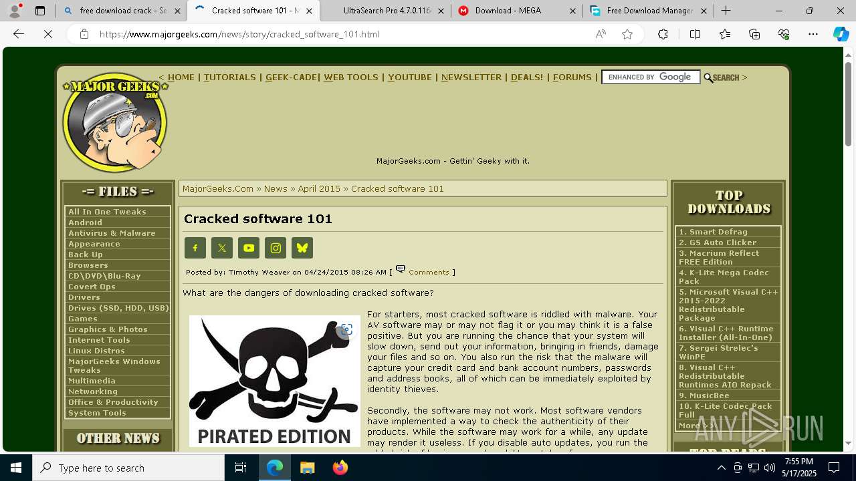View site information lock icon
The height and width of the screenshot is (481, 856).
point(84,34)
